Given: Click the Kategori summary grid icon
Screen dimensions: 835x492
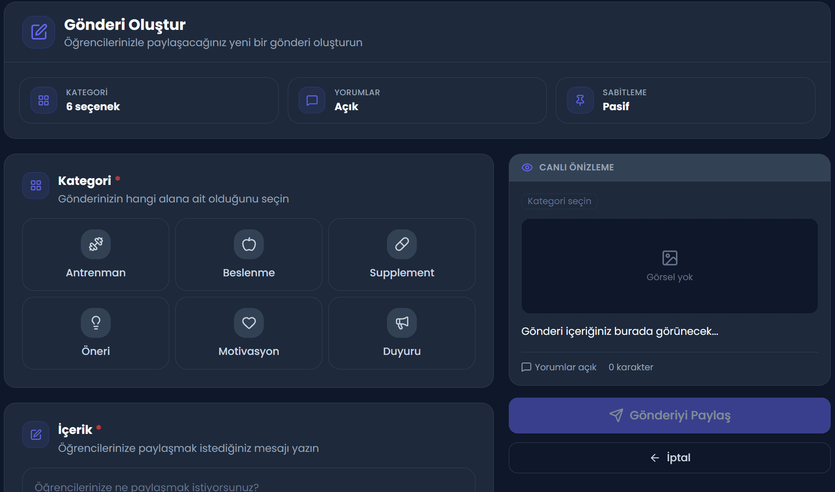Looking at the screenshot, I should tap(44, 100).
